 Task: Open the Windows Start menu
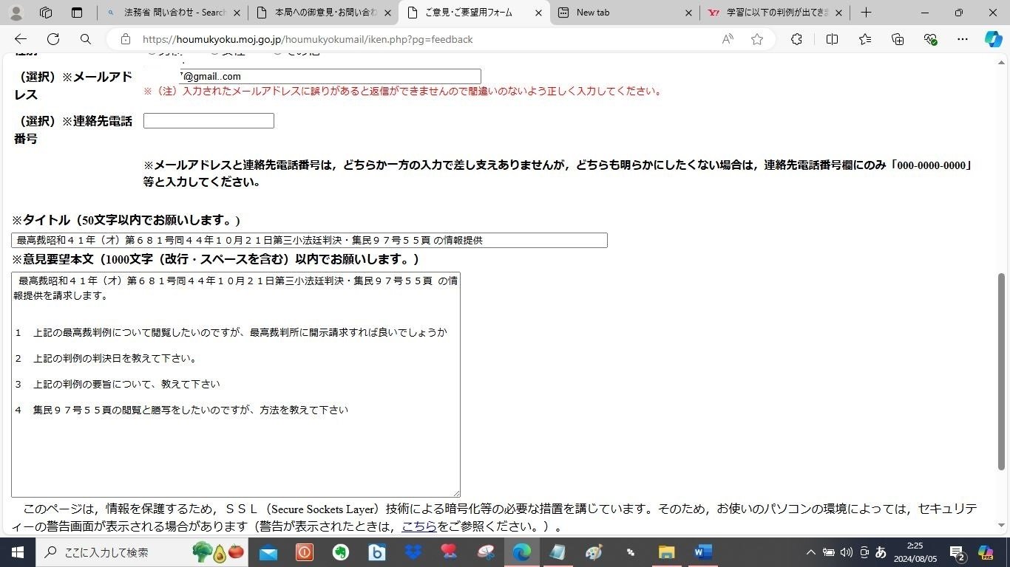pos(18,552)
